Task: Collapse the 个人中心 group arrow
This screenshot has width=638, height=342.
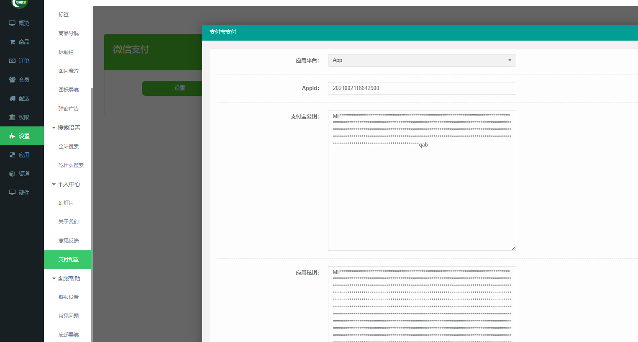Action: click(54, 184)
